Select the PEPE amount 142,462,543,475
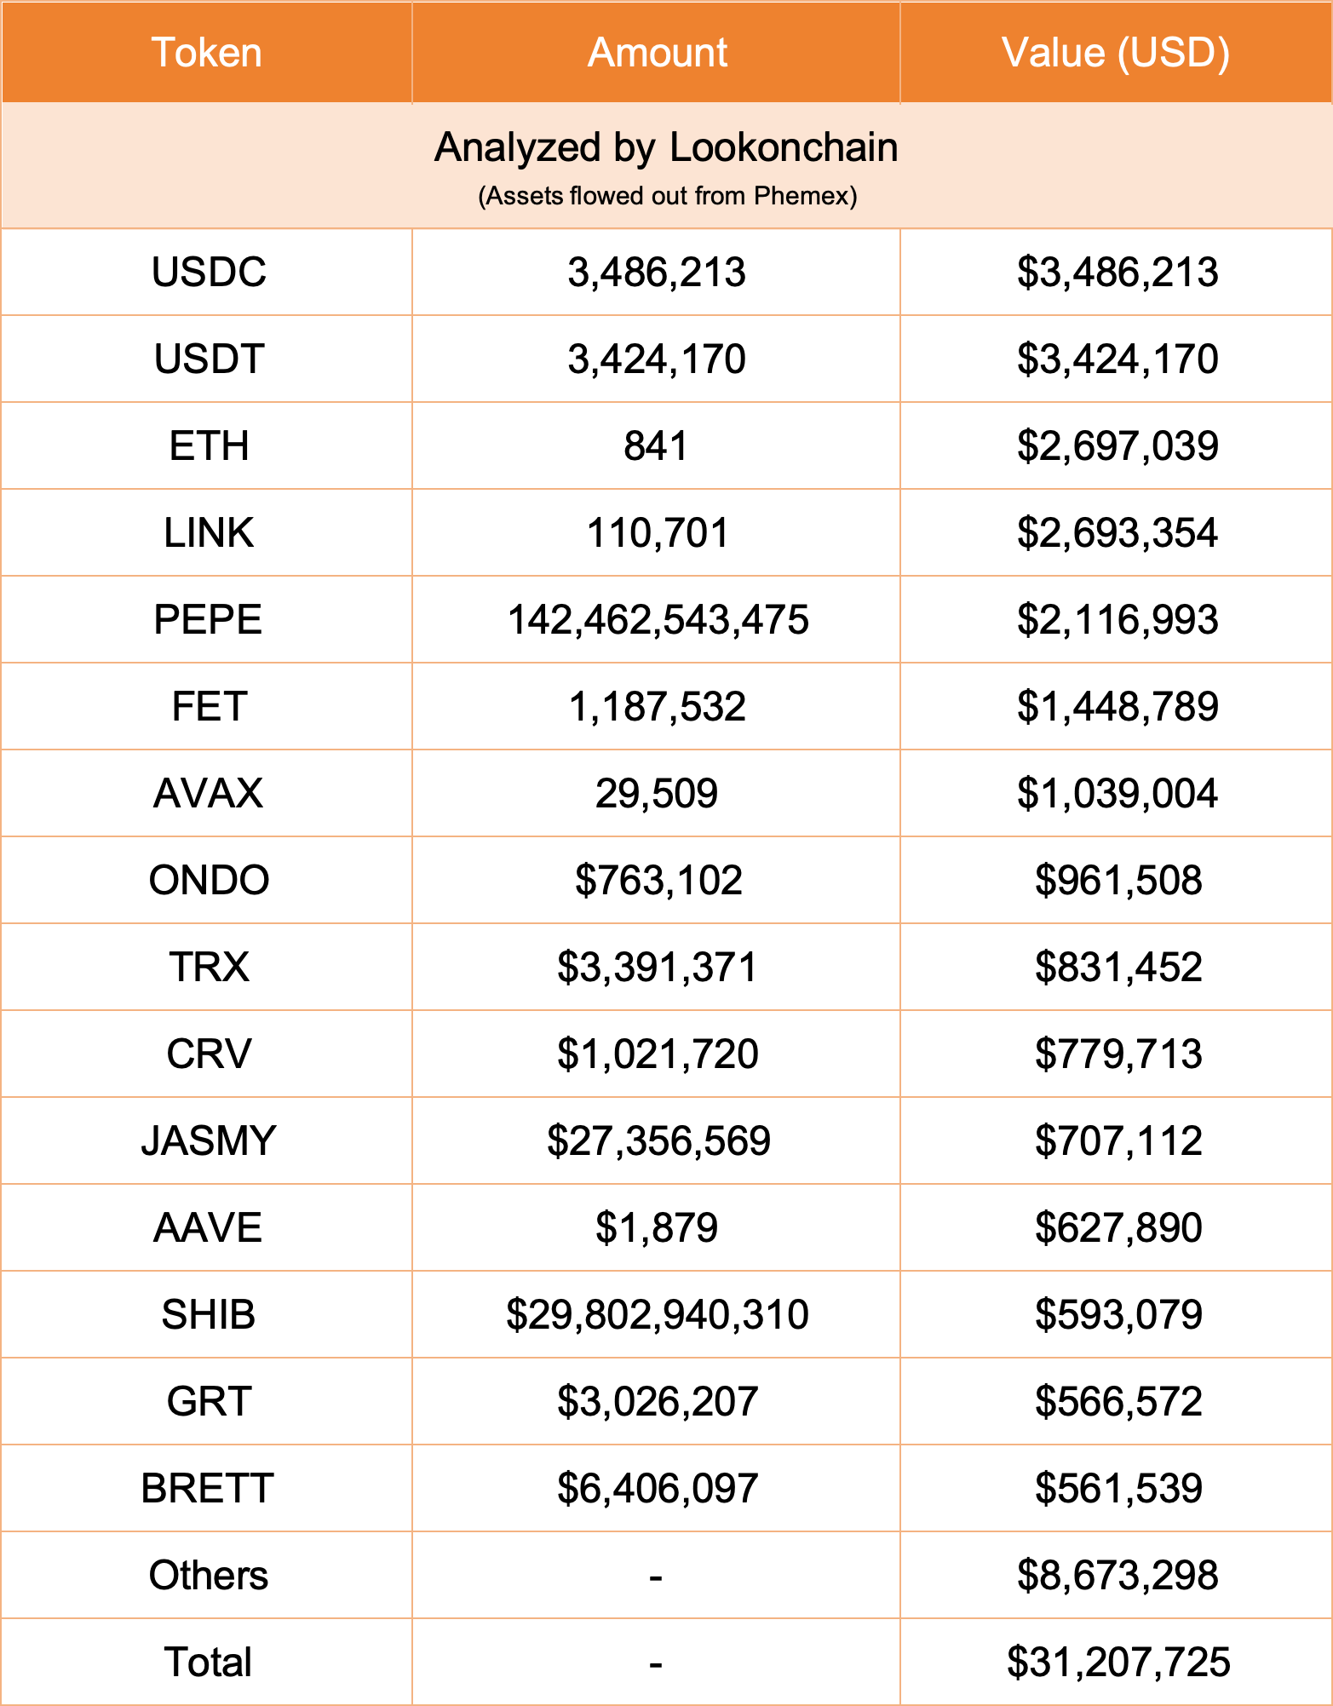The width and height of the screenshot is (1333, 1706). [x=658, y=620]
